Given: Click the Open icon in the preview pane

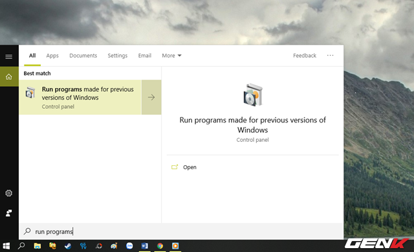Looking at the screenshot, I should tap(175, 167).
